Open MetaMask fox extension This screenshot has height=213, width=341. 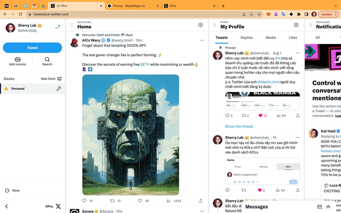pyautogui.click(x=269, y=14)
